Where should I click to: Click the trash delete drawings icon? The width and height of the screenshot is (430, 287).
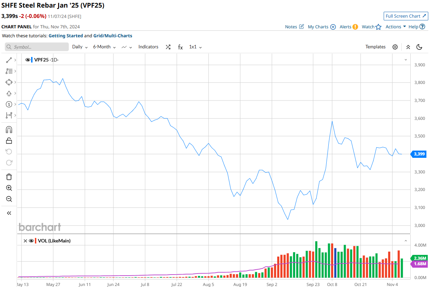pos(9,177)
